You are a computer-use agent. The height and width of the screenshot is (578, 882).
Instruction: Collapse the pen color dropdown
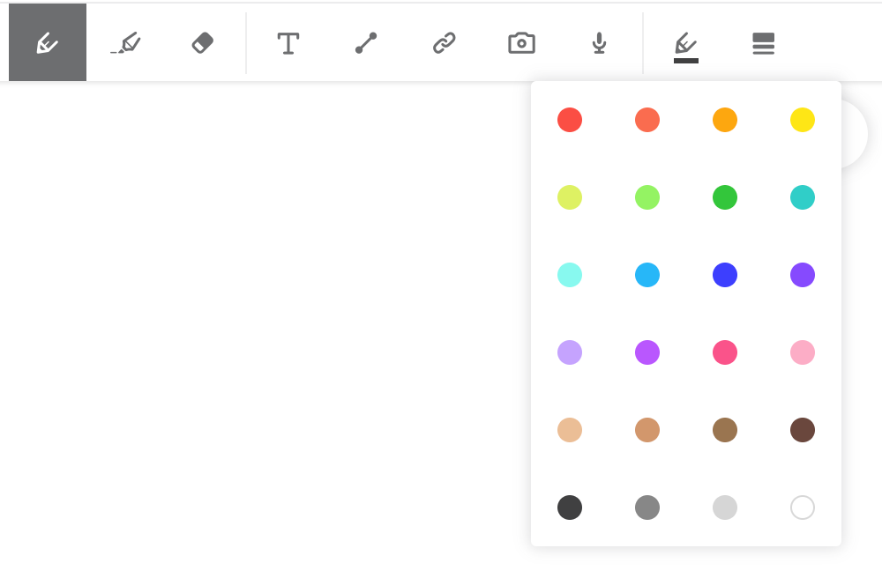coord(686,44)
